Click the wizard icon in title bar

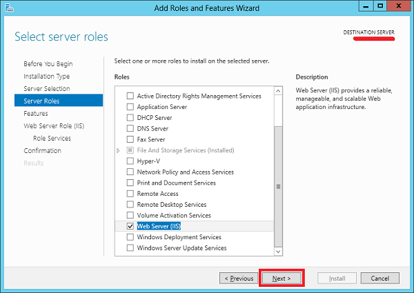[8, 8]
